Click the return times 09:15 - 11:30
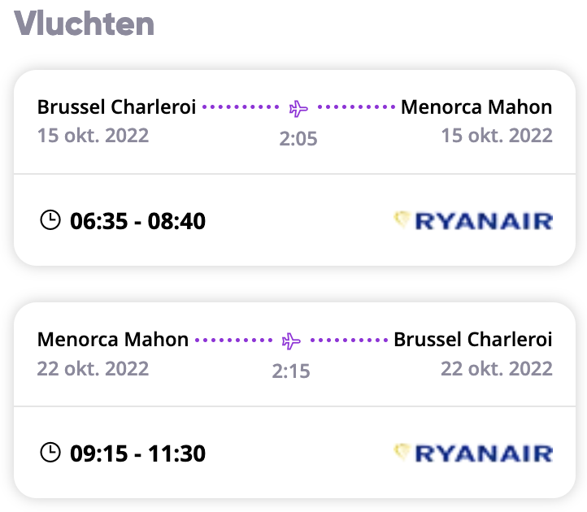Screen dimensions: 587x512 pos(137,453)
